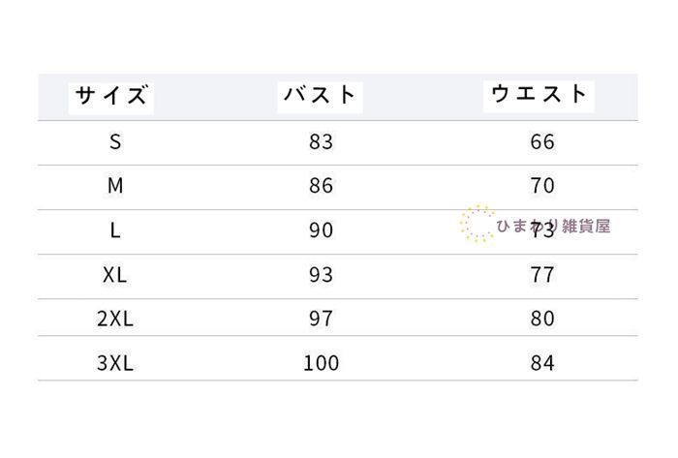Click waist value 84 for size 3XL

point(542,363)
